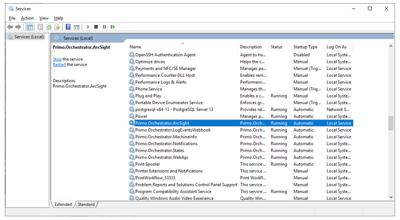The height and width of the screenshot is (220, 400).
Task: Click the Export List toolbar icon
Action: 57,27
